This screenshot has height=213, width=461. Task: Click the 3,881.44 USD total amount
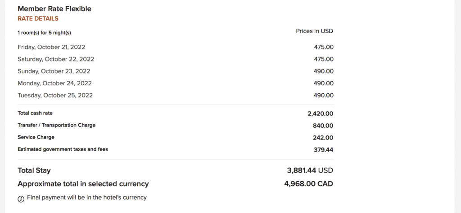310,170
